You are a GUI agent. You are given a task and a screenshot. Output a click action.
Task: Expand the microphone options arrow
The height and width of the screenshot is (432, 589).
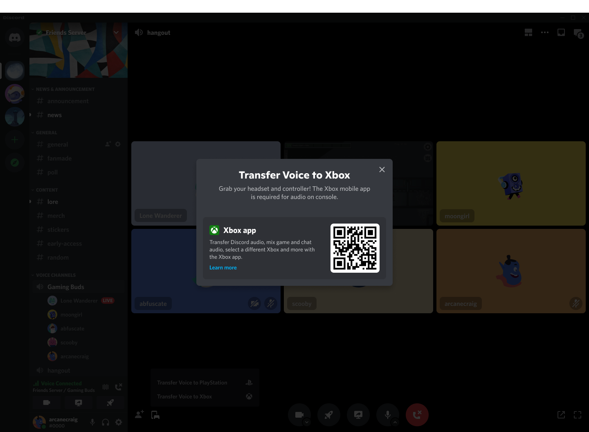[x=395, y=422]
